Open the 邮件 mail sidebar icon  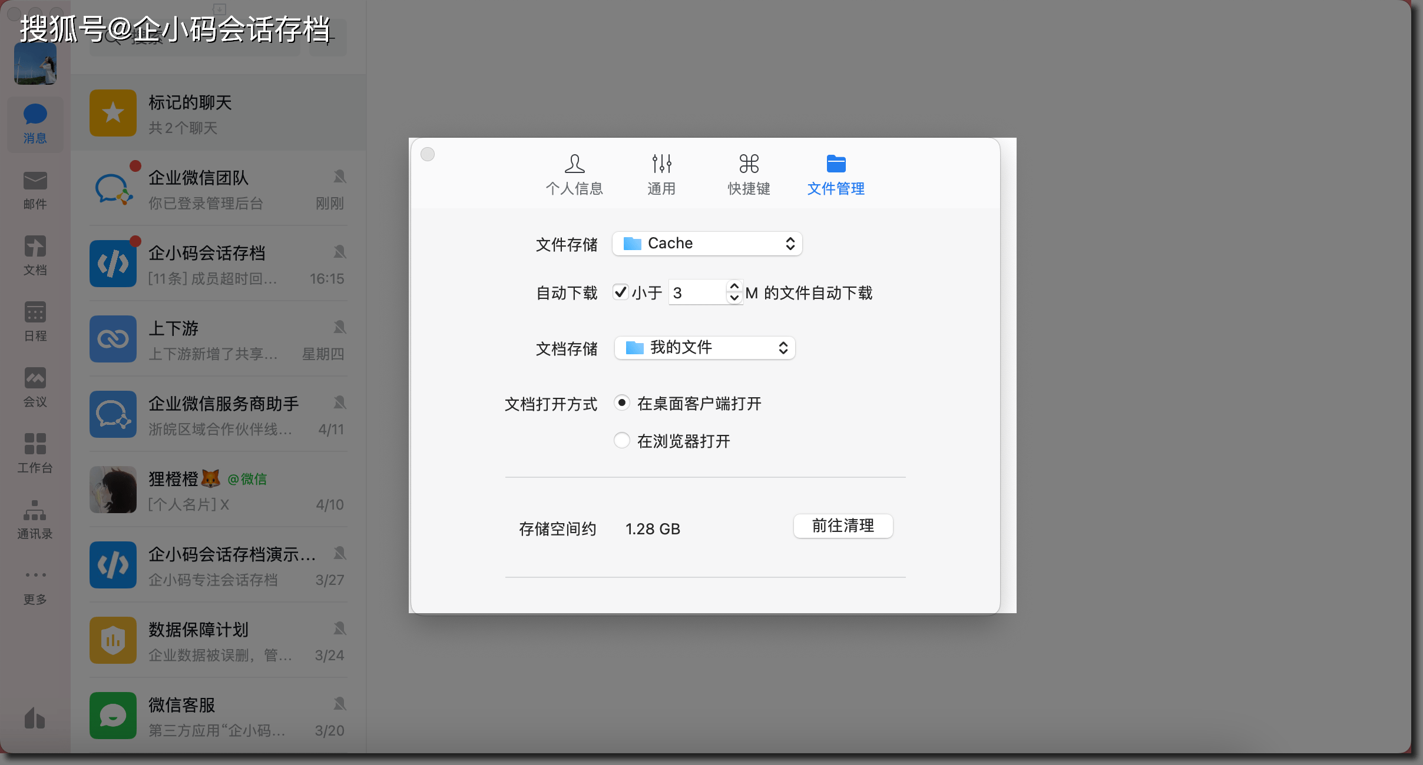[35, 190]
